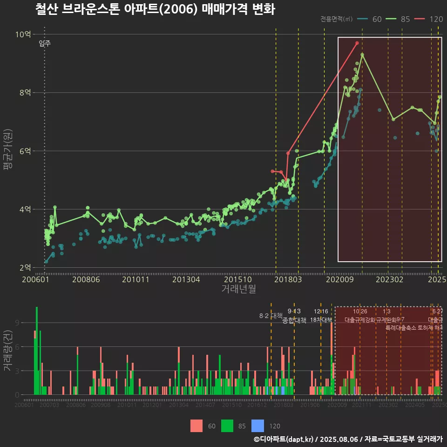Click the '10·26' policy date annotation
The width and height of the screenshot is (447, 447).
(360, 311)
